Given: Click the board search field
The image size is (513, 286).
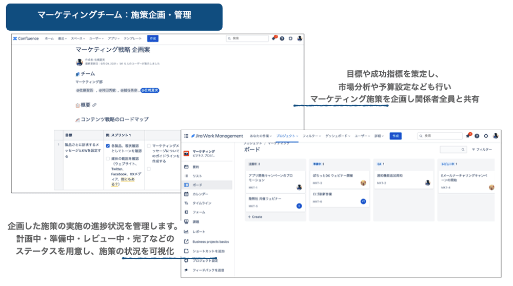Looking at the screenshot, I should click(453, 149).
